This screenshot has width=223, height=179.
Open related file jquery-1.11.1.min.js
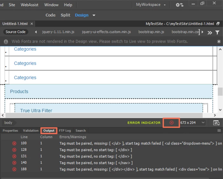tap(58, 32)
